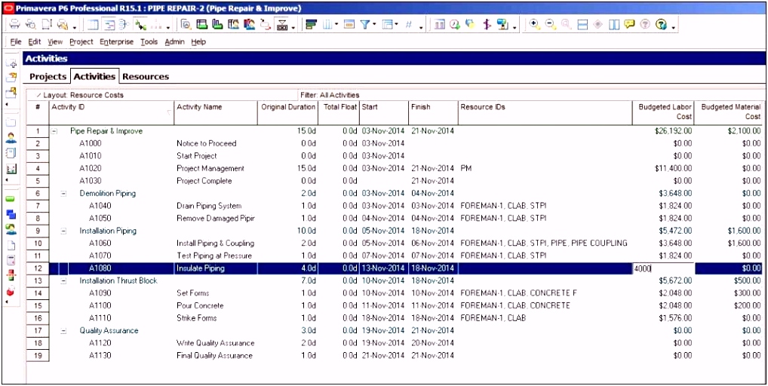Open the Help menu
The width and height of the screenshot is (768, 386).
(198, 42)
